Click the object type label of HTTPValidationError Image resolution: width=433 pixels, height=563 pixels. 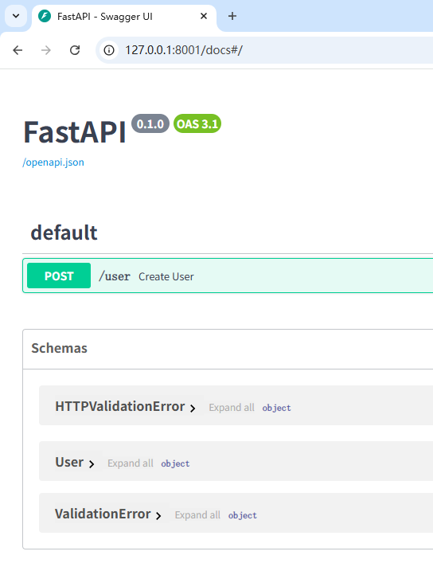tap(276, 408)
